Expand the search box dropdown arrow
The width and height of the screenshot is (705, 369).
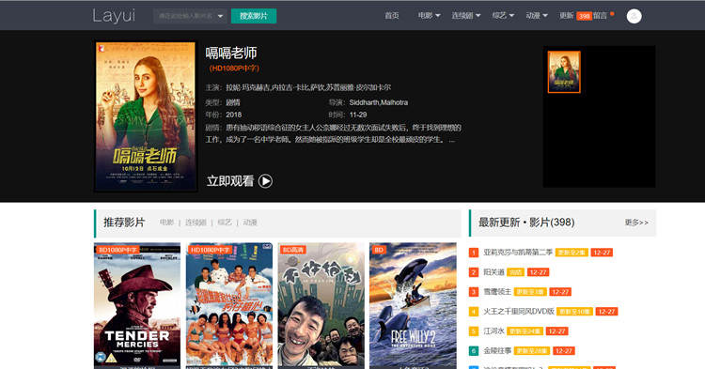[x=220, y=16]
